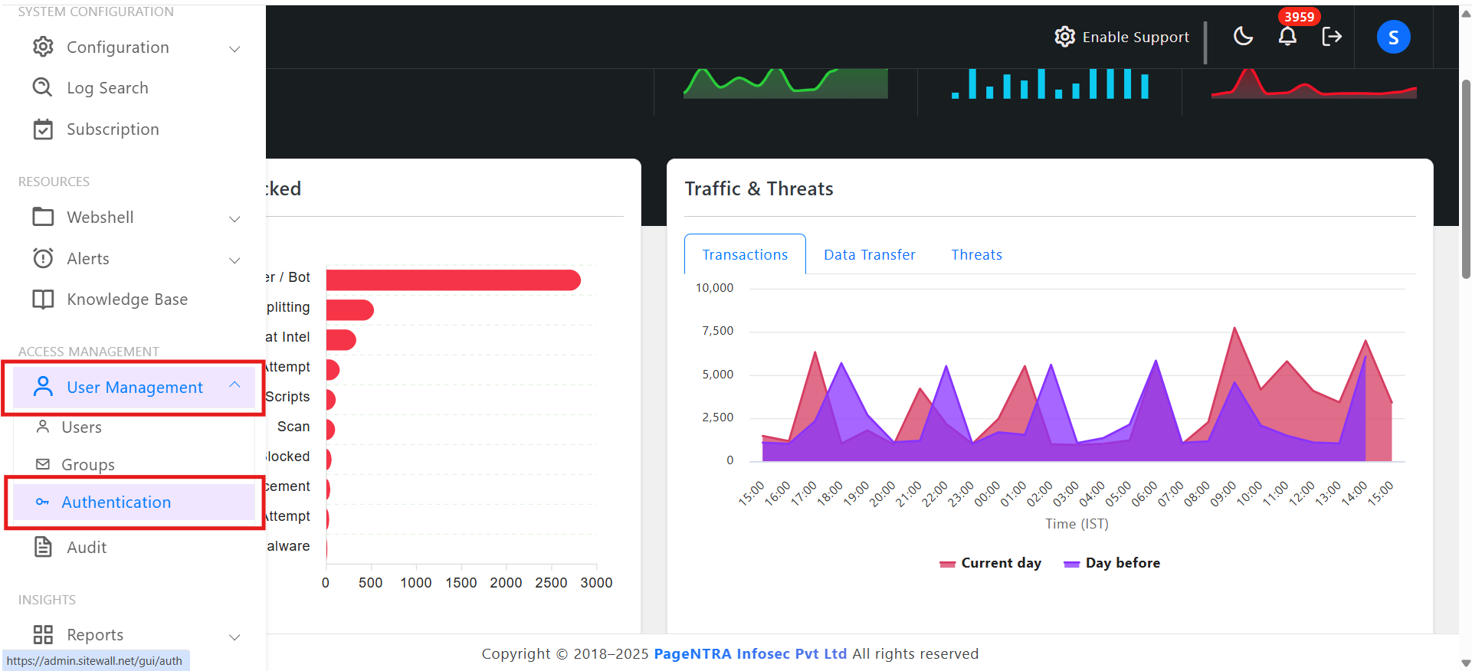Open user avatar S profile
The image size is (1472, 671).
click(x=1393, y=37)
